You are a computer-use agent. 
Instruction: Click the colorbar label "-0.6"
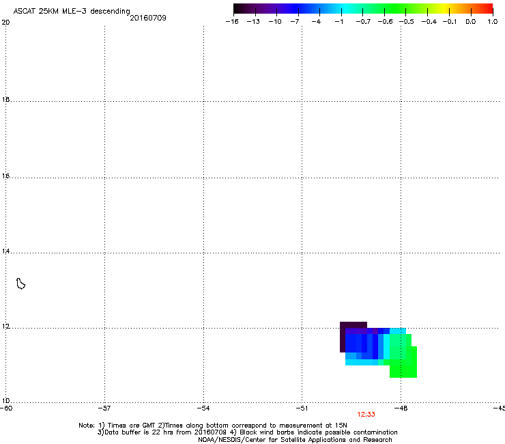tap(385, 22)
